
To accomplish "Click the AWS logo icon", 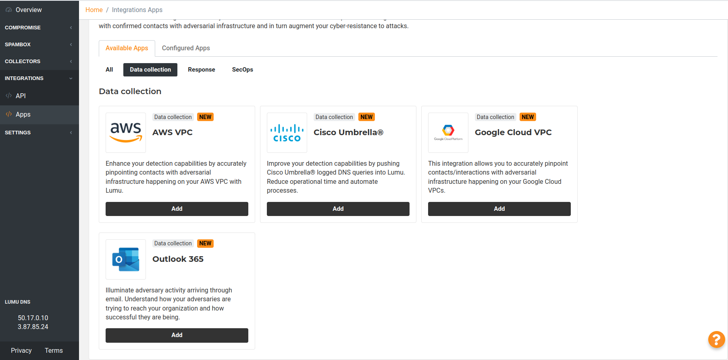I will [x=126, y=132].
